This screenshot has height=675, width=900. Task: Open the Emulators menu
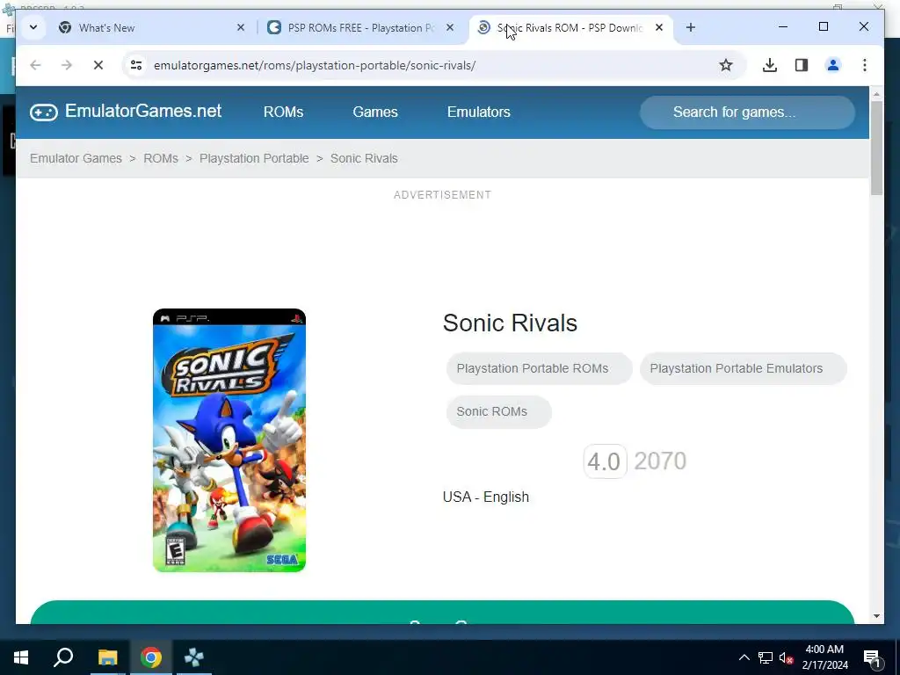(x=479, y=112)
